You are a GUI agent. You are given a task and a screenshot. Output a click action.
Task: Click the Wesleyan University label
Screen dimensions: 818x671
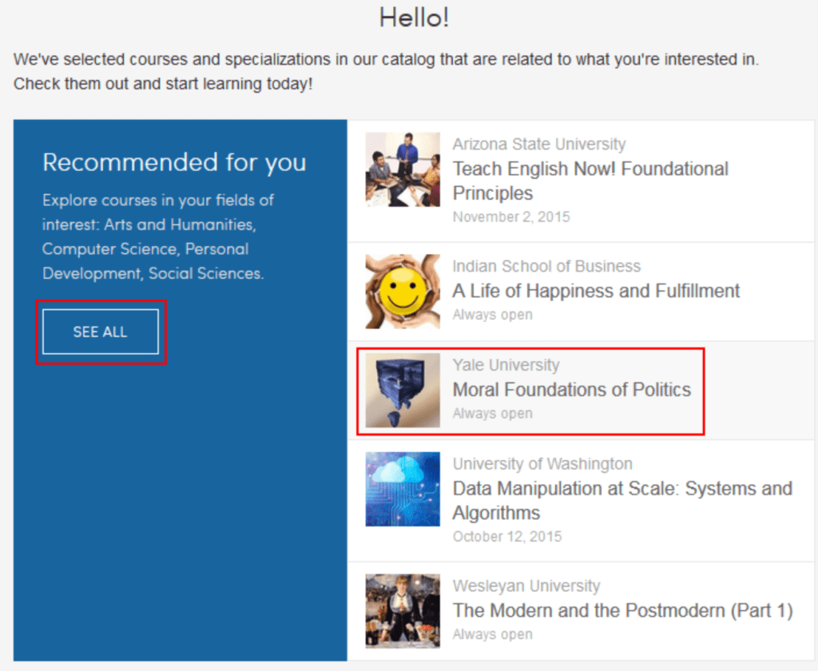[x=526, y=586]
